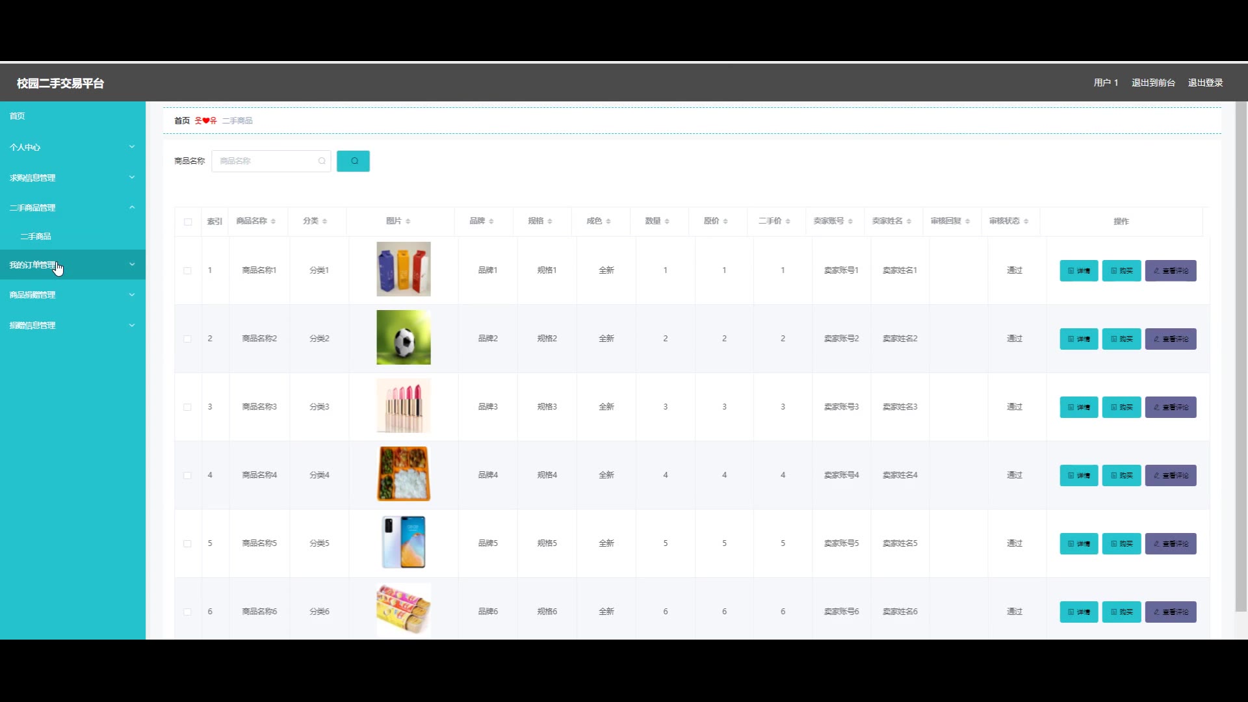Check the checkbox for row 商品名称2
1248x702 pixels.
(x=187, y=339)
